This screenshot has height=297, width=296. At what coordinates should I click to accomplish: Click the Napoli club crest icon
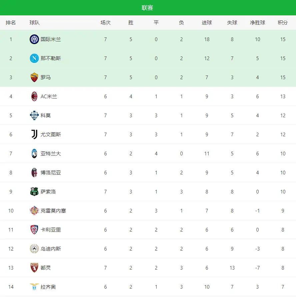(34, 58)
